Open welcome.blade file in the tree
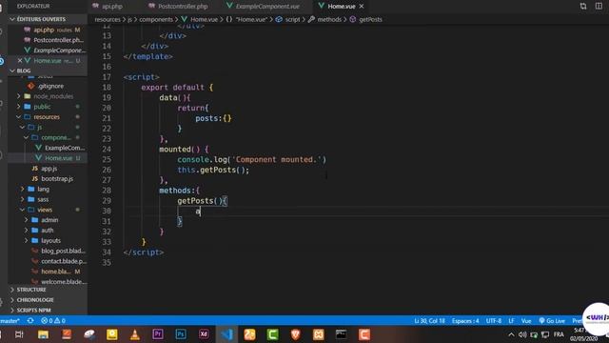The image size is (609, 343). (64, 282)
